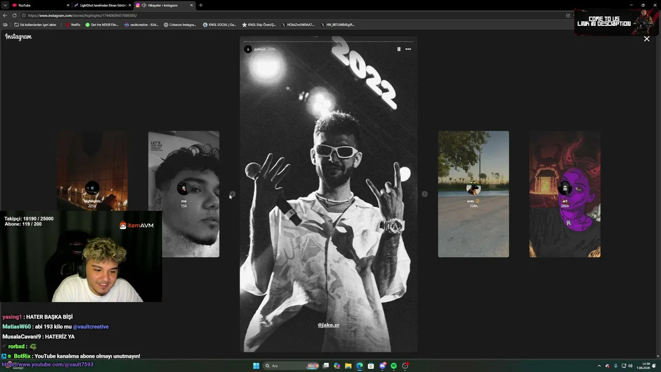This screenshot has height=372, width=661.
Task: Open the notification bell icon
Action: [654, 366]
